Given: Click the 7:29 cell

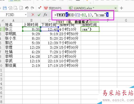Looking at the screenshot, I should [x=50, y=52].
